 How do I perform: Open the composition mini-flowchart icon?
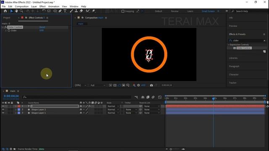(136, 97)
